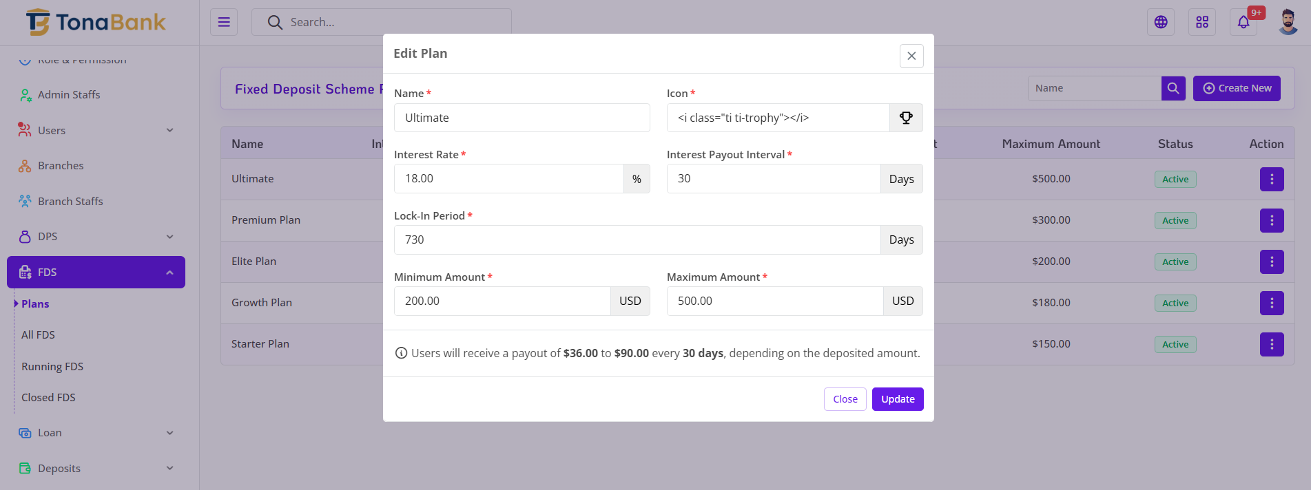Image resolution: width=1311 pixels, height=490 pixels.
Task: Close the Edit Plan dialog with X
Action: coord(911,56)
